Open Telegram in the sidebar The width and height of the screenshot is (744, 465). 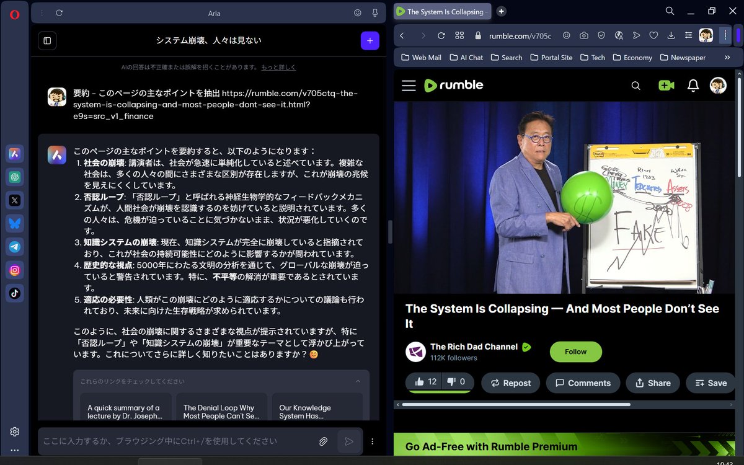(14, 247)
